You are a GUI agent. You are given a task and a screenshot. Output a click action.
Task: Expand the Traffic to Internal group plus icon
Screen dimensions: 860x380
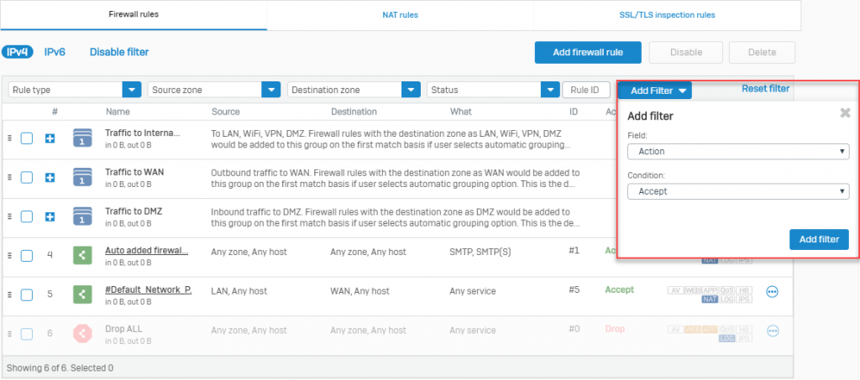tap(50, 138)
